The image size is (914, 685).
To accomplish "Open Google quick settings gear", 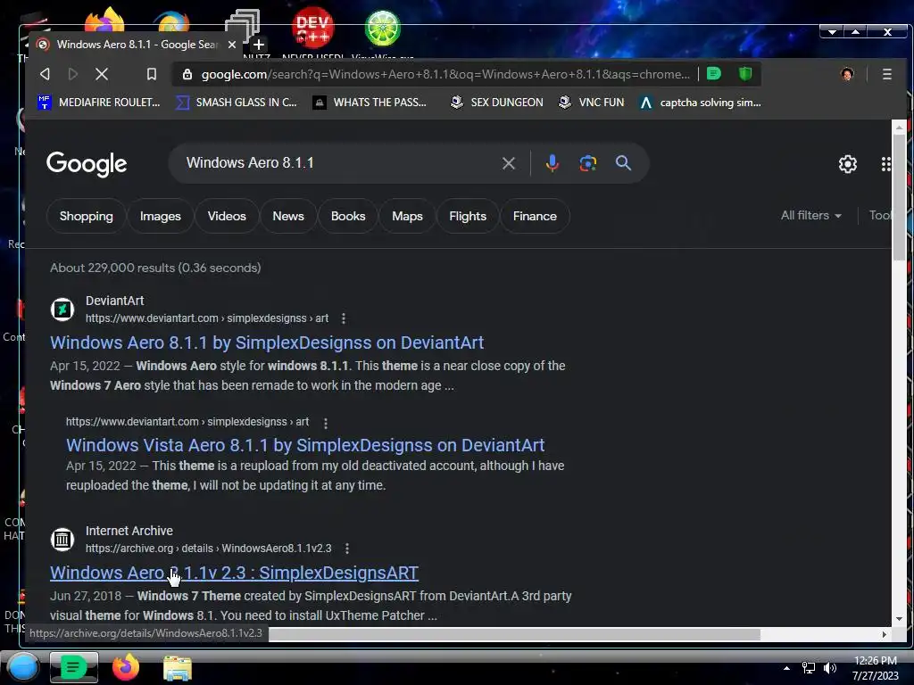I will [x=848, y=164].
